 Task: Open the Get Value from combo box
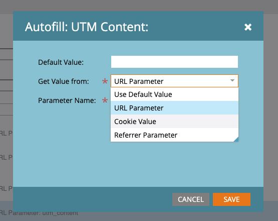click(174, 81)
